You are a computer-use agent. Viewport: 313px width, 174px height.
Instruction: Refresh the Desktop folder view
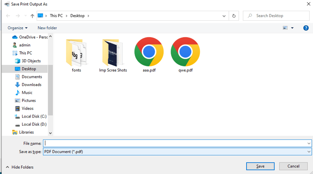click(234, 16)
